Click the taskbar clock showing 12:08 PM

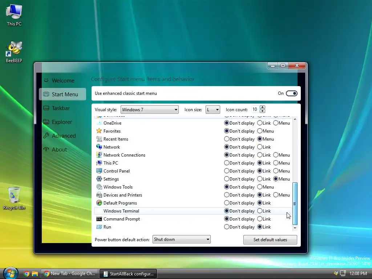[x=358, y=273]
